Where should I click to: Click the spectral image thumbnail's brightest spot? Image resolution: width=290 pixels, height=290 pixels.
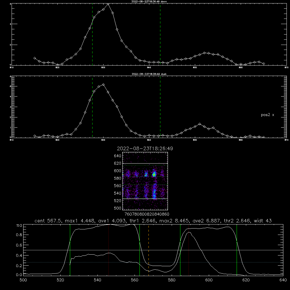pos(154,174)
